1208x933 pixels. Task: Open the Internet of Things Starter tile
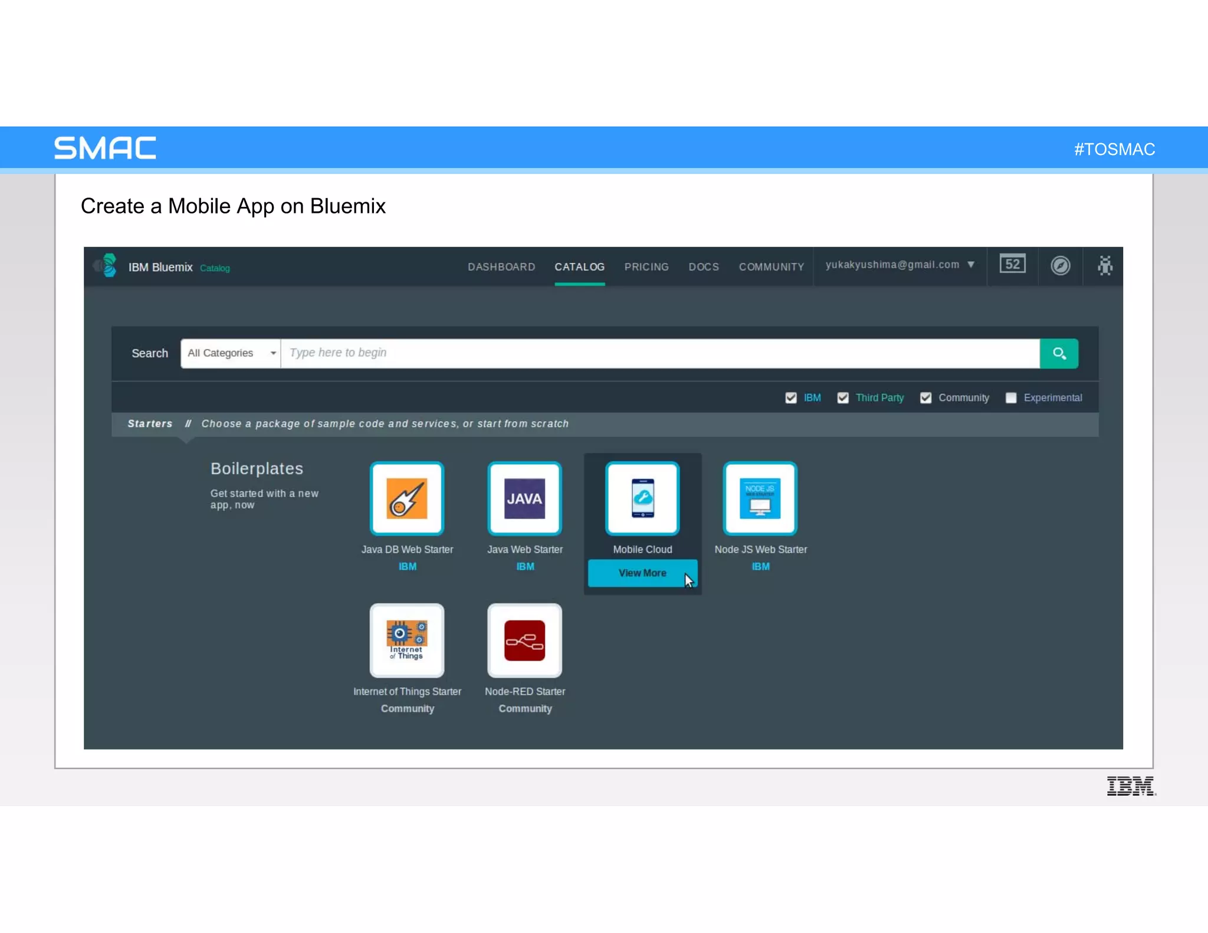pos(407,640)
